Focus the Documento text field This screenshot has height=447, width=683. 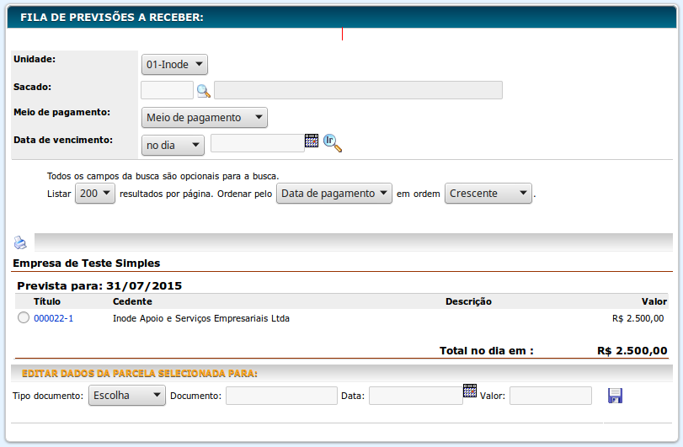click(280, 396)
